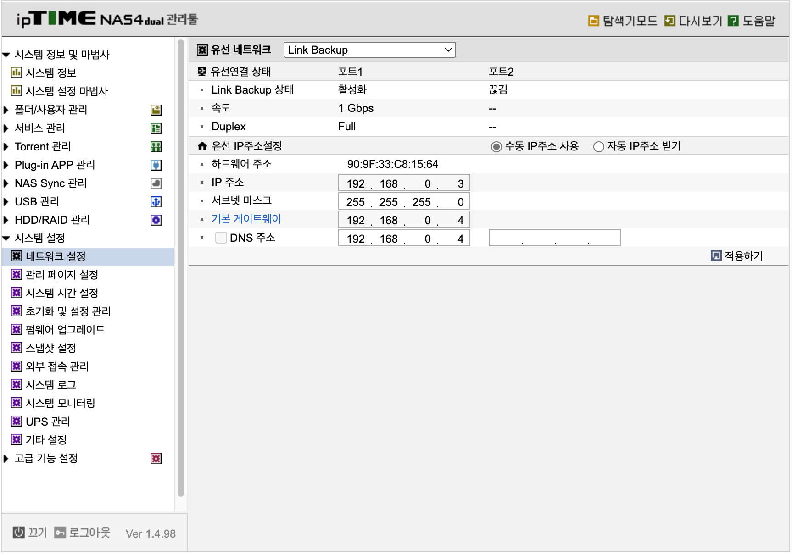Click the 고급 기능 설정 red icon

(156, 459)
